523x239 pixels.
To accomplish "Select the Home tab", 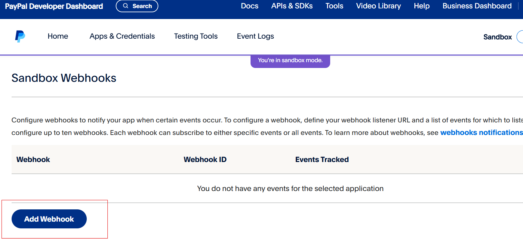I will (58, 36).
